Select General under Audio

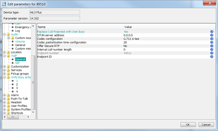coord(20,45)
